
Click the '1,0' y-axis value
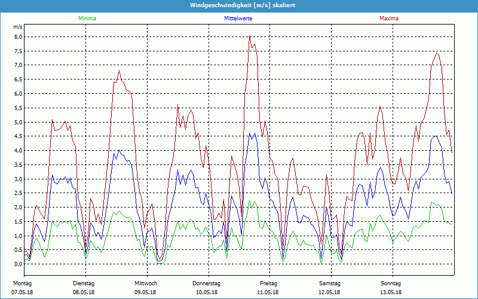[x=19, y=236]
